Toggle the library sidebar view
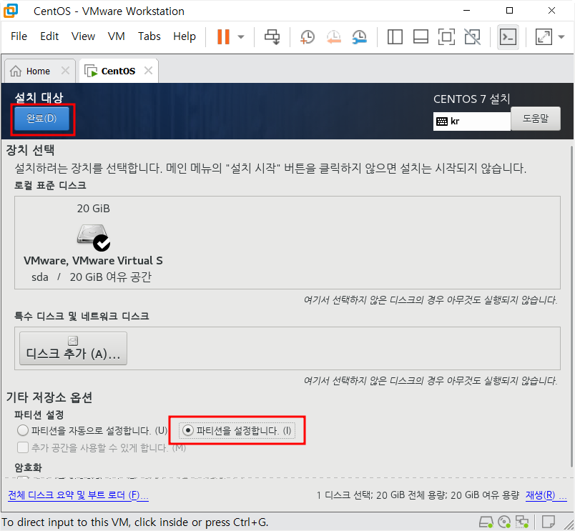Screen dimensions: 575x531 [395, 36]
